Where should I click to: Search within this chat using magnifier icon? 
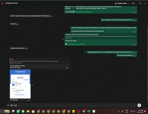pyautogui.click(x=140, y=3)
